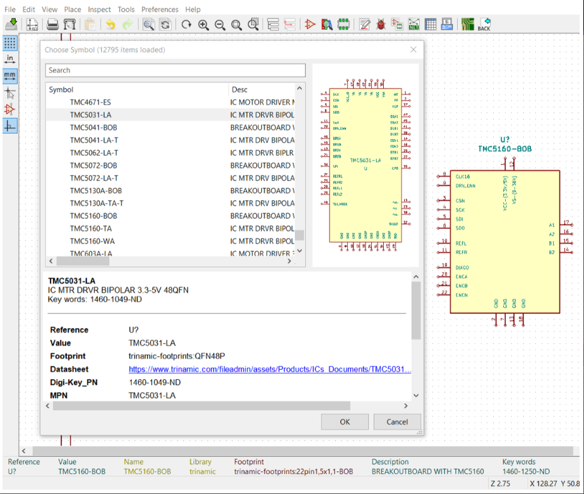Open the View menu

tap(49, 9)
